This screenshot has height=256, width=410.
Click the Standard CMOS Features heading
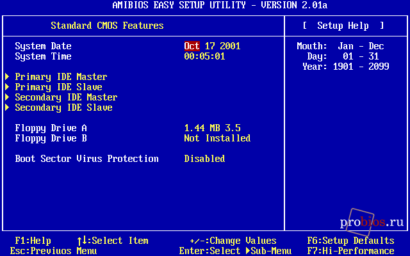click(107, 26)
